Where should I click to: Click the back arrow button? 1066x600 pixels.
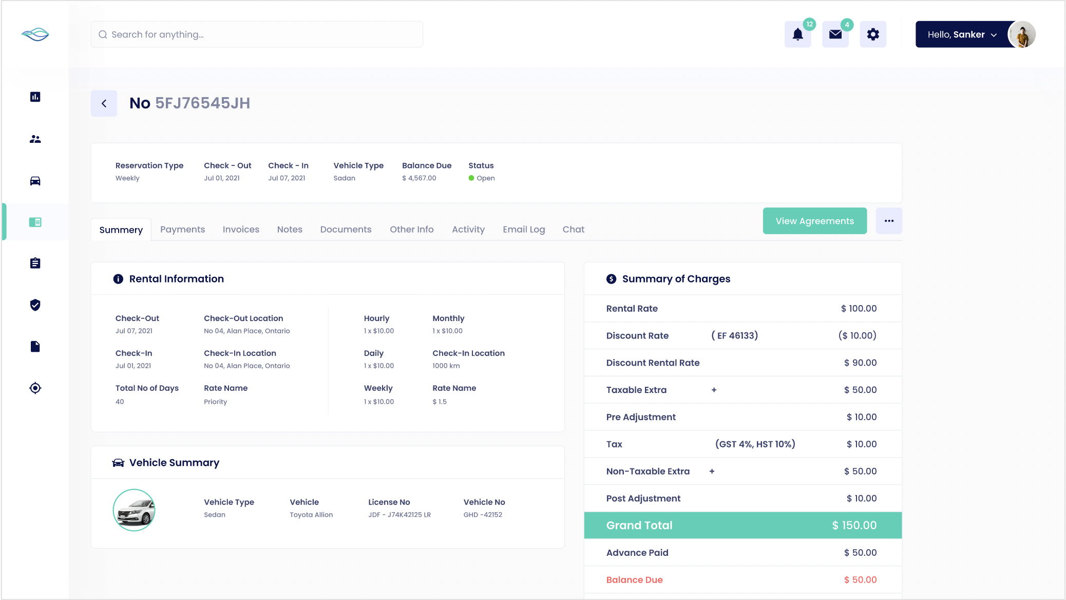(x=104, y=103)
